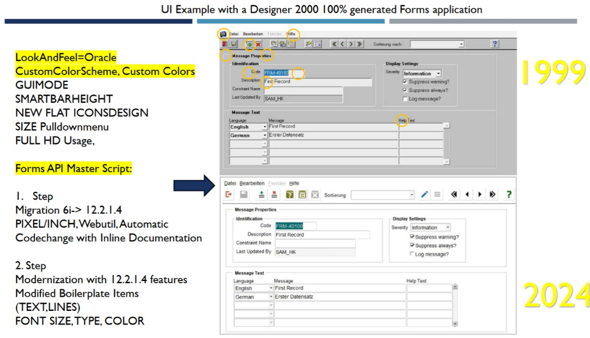Click the green question mark help icon
This screenshot has width=590, height=338.
pos(509,195)
